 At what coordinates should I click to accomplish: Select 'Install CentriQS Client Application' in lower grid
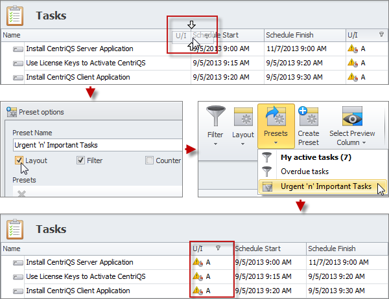pos(78,291)
